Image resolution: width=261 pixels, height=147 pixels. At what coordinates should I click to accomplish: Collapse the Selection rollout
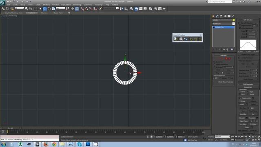pos(223,56)
